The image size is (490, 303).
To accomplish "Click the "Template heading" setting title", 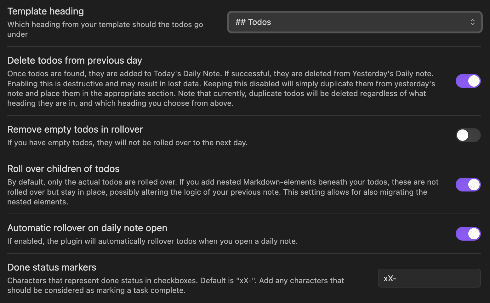I will pos(46,11).
